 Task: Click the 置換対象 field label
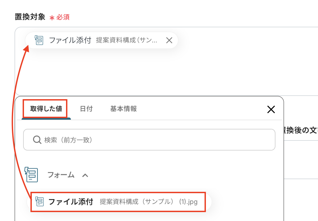[x=30, y=17]
